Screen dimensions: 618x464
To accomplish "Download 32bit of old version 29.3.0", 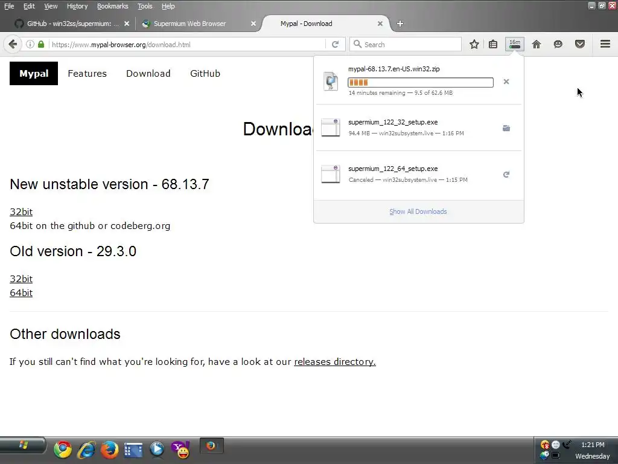I will pyautogui.click(x=21, y=279).
